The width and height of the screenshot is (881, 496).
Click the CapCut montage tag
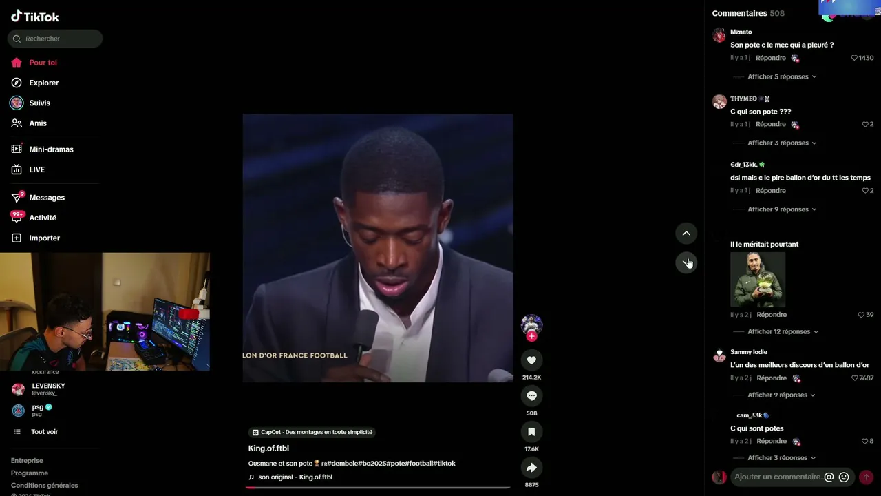point(312,432)
